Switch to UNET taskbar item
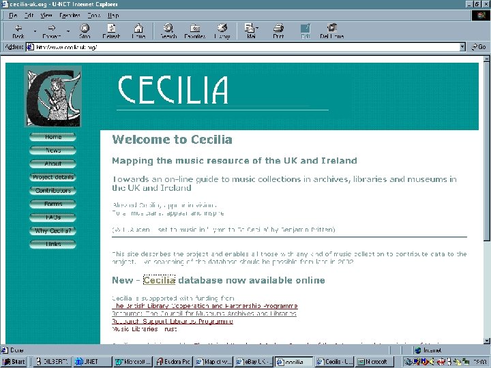The image size is (491, 368). tap(92, 362)
